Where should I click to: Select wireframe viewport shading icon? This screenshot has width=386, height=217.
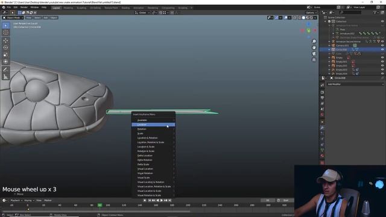click(300, 17)
